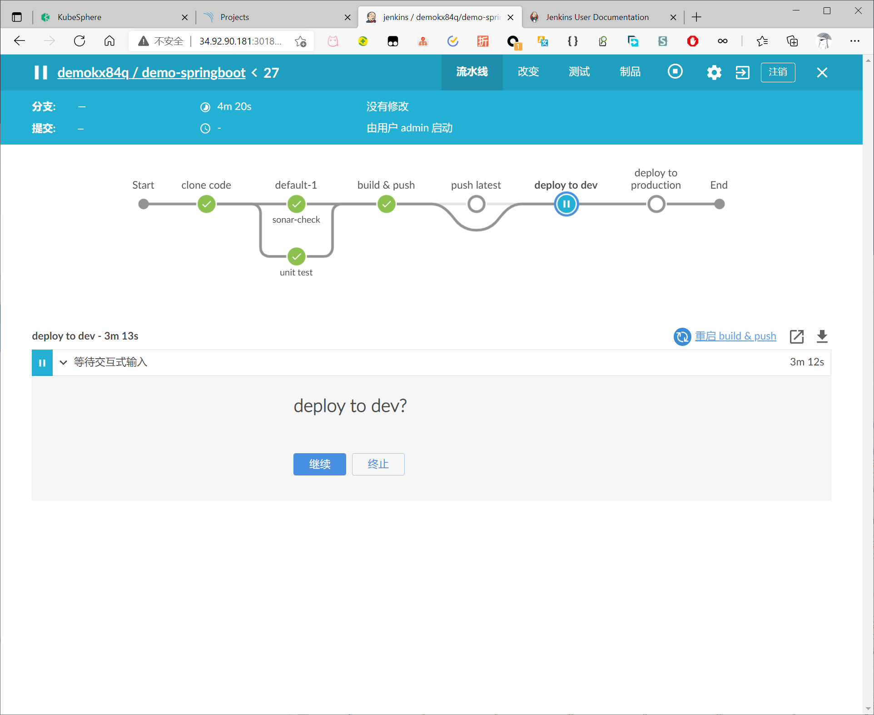Open log in new window icon
The width and height of the screenshot is (874, 715).
[x=797, y=336]
